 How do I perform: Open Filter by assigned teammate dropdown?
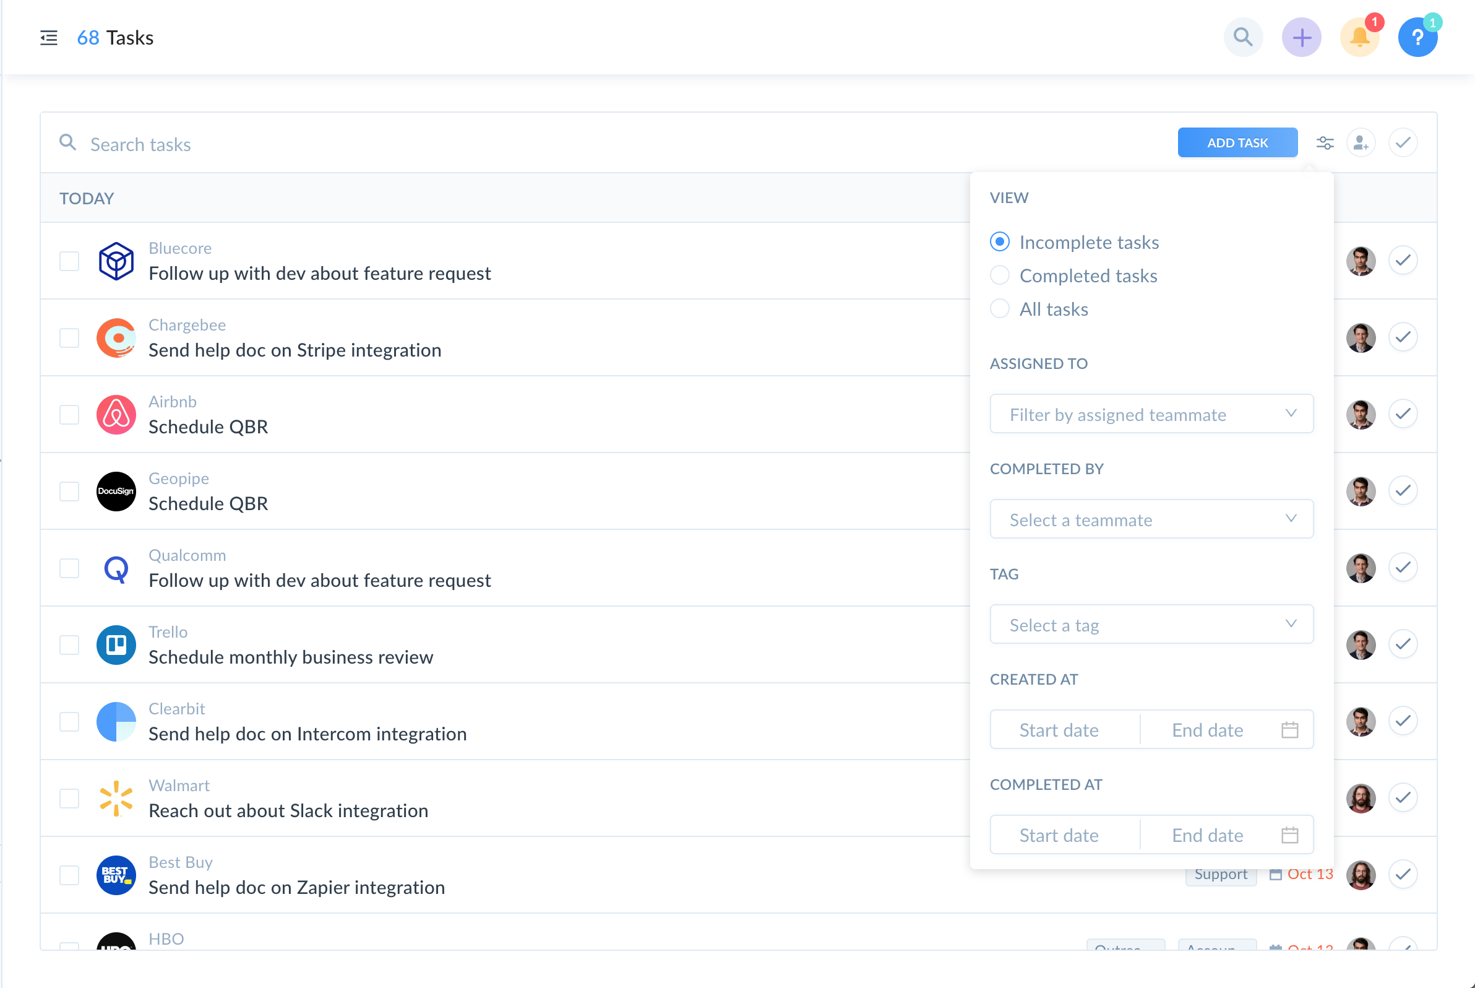click(1151, 414)
